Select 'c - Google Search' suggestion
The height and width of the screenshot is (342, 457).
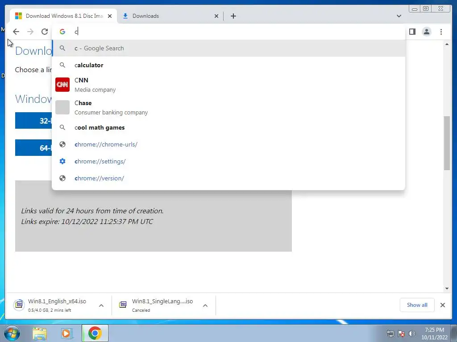click(x=228, y=48)
